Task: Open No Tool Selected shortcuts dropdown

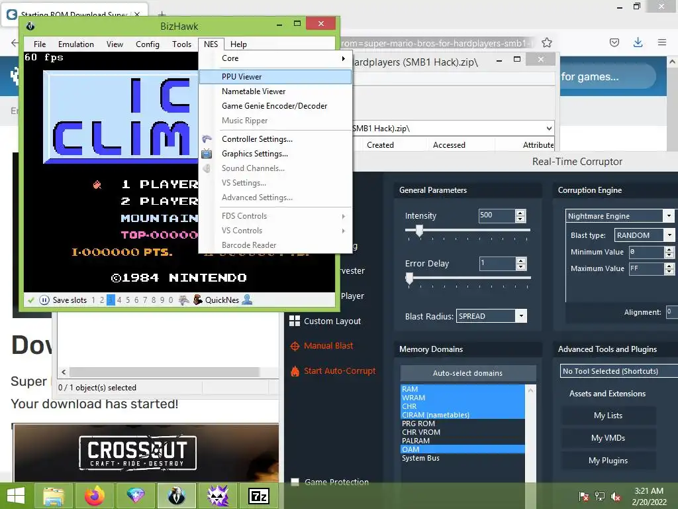Action: click(619, 371)
